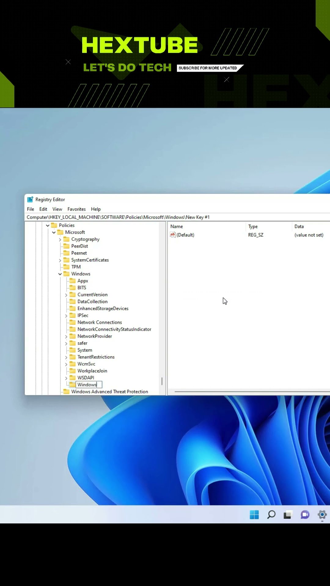
Task: Collapse the Microsoft key
Action: pyautogui.click(x=54, y=232)
